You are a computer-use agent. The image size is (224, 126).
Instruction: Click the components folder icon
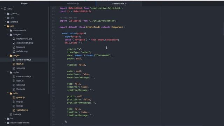(x=11, y=30)
